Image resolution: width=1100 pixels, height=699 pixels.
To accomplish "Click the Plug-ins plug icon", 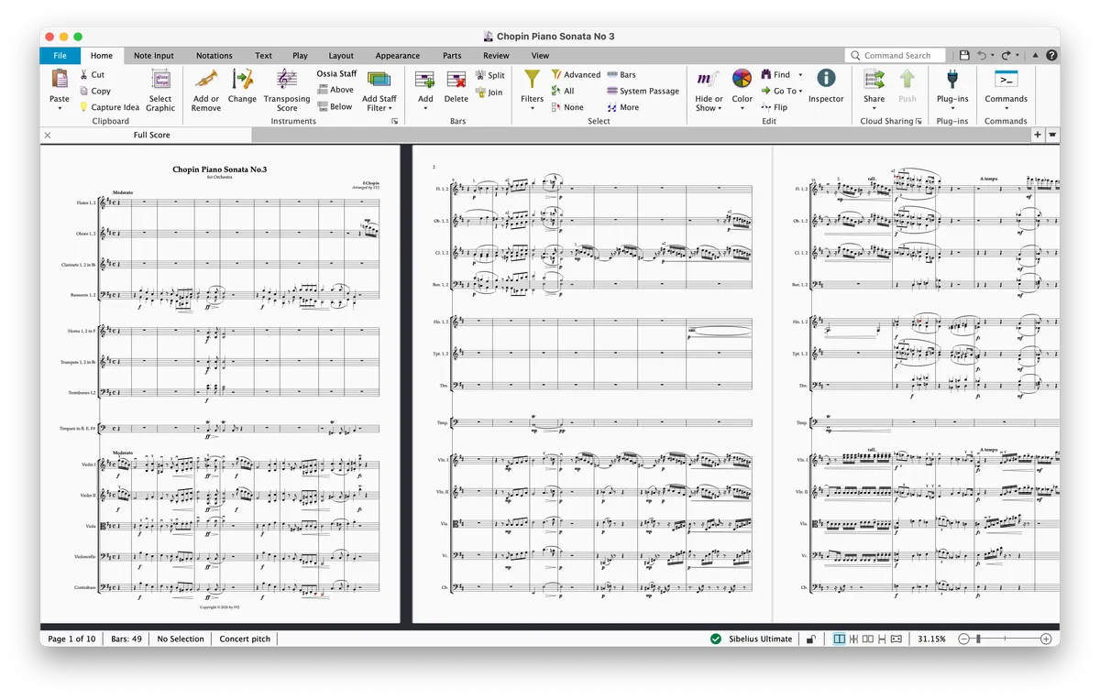I will 952,79.
